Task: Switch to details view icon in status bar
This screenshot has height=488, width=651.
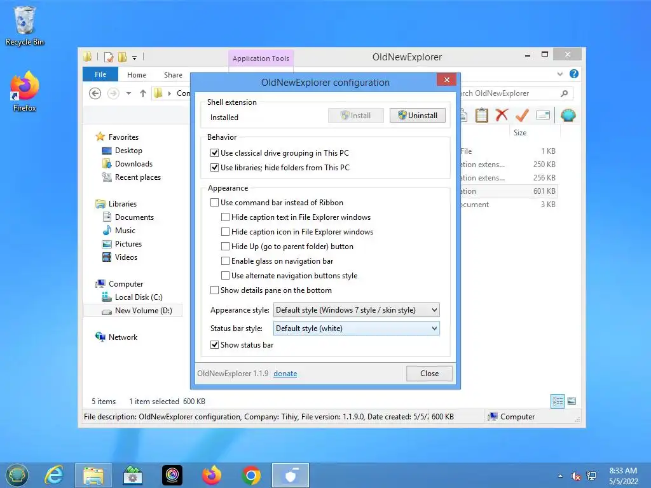Action: pyautogui.click(x=557, y=402)
